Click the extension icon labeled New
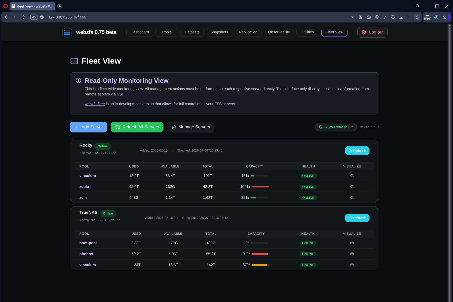Image resolution: width=453 pixels, height=302 pixels. click(427, 17)
